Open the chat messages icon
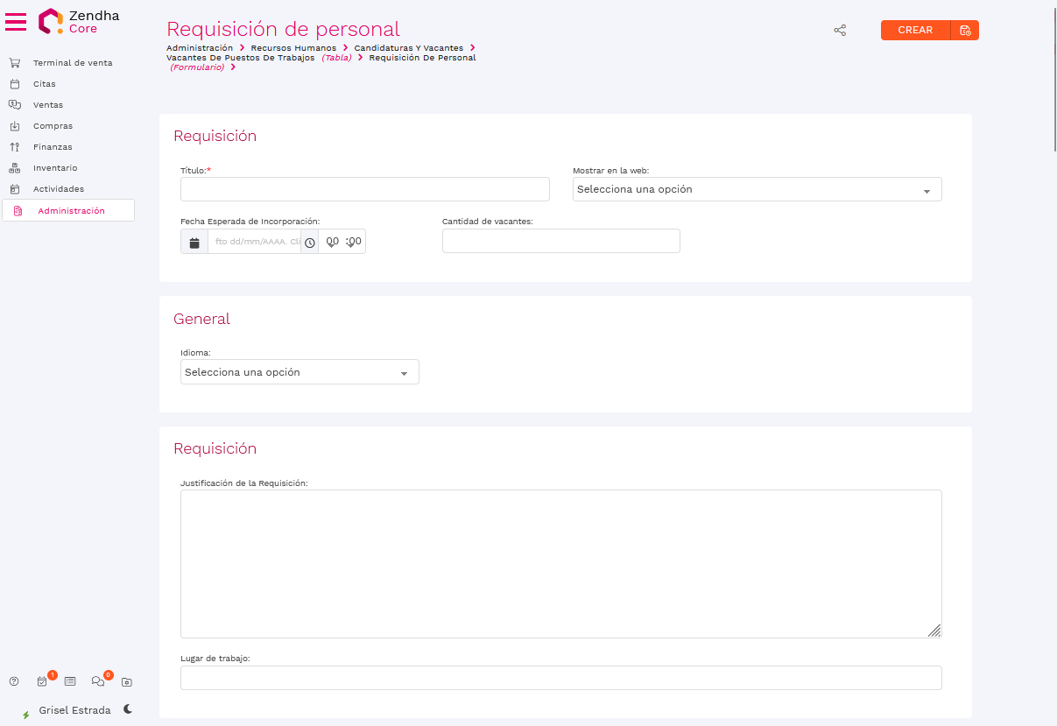This screenshot has width=1057, height=726. click(98, 681)
